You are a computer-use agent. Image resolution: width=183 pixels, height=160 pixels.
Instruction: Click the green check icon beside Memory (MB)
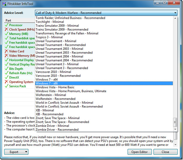click(x=7, y=34)
